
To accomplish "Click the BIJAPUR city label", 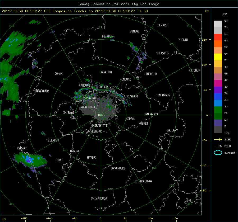I will [x=107, y=36].
